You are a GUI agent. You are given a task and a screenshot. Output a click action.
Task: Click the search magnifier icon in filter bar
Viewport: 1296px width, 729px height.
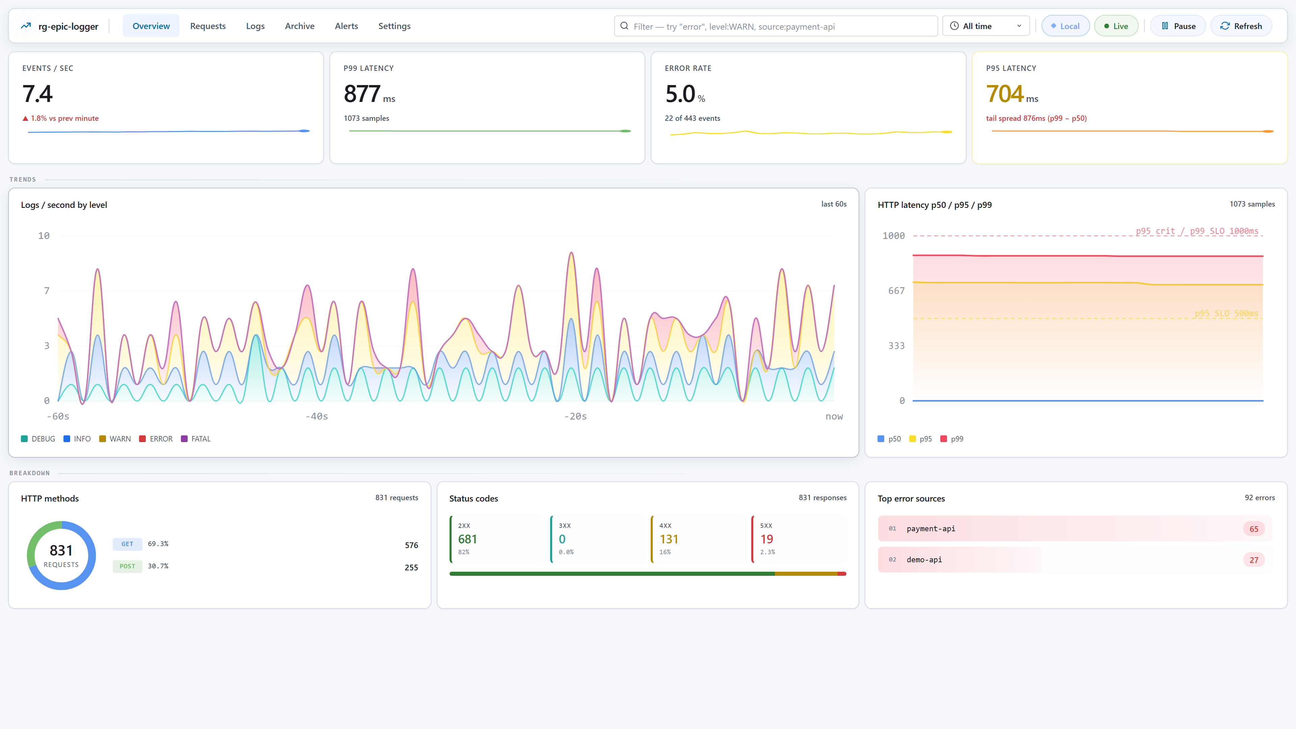624,26
